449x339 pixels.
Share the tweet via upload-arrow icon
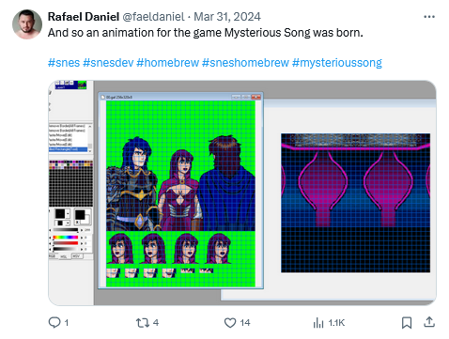(x=429, y=322)
